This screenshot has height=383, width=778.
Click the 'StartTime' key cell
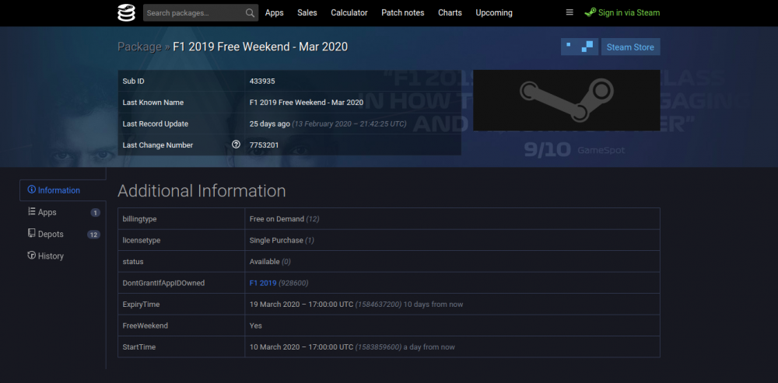click(x=181, y=346)
